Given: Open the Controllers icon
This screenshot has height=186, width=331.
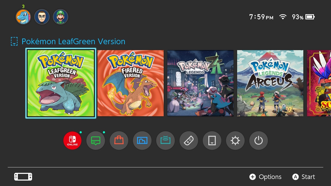Looking at the screenshot, I should coord(189,141).
